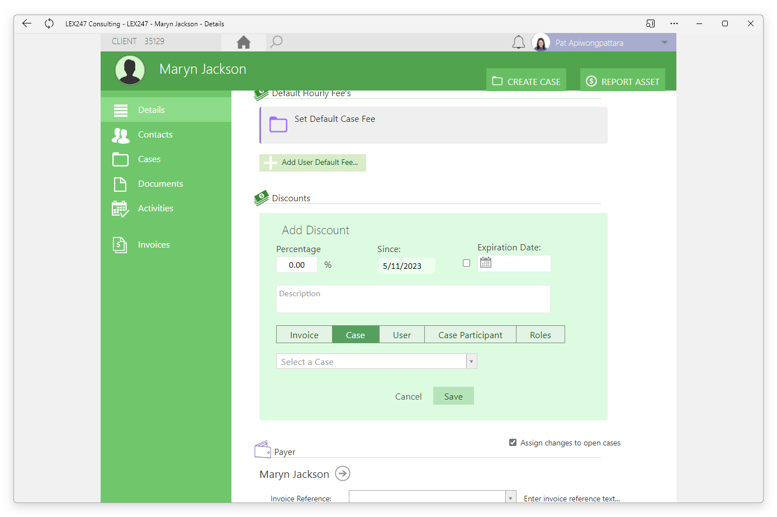Screen dimensions: 777x517
Task: Click the arrow icon beside payer Maryn Jackson
Action: [x=343, y=473]
